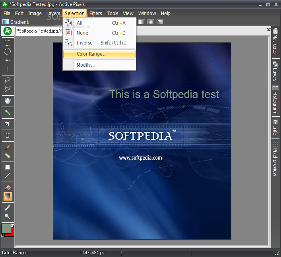Open the Window menu
The height and width of the screenshot is (257, 281).
click(147, 14)
